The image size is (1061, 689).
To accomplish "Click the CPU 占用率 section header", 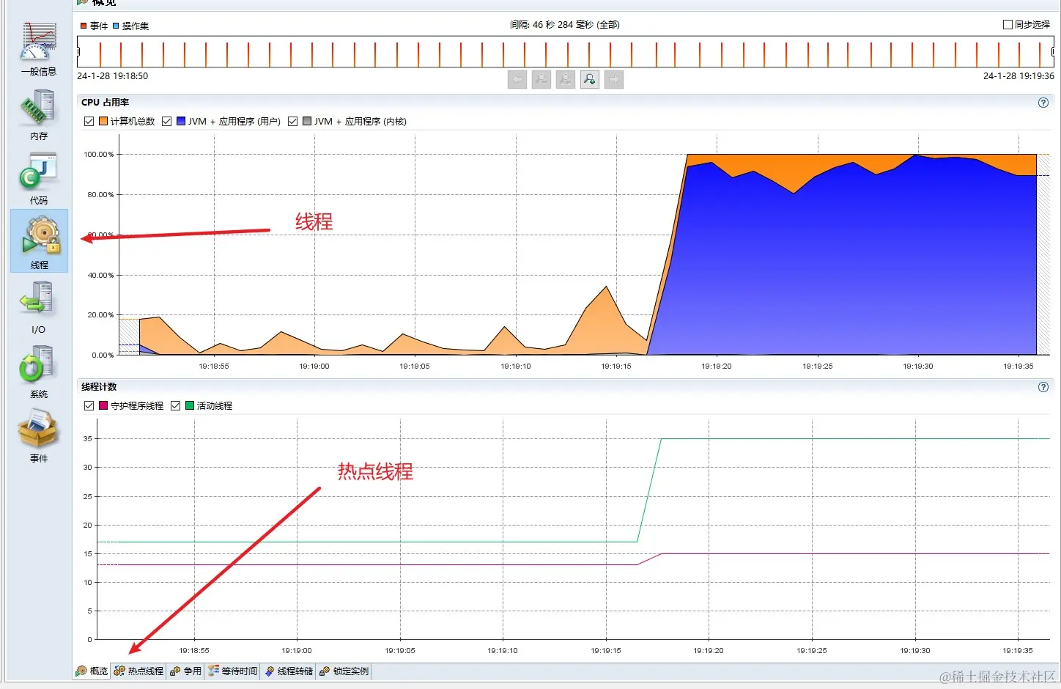I will click(x=105, y=103).
